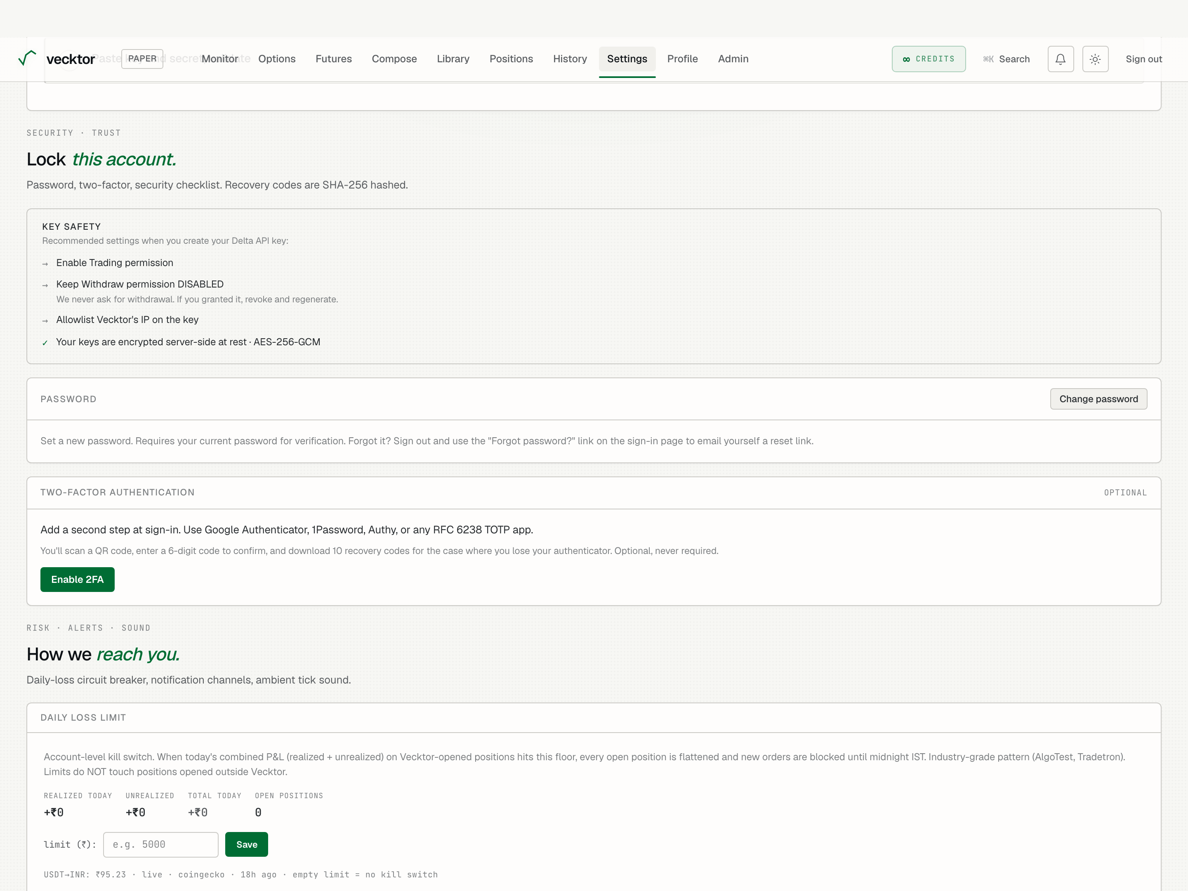Click green checkmark beside keys encrypted line
Image resolution: width=1188 pixels, height=891 pixels.
[x=45, y=343]
